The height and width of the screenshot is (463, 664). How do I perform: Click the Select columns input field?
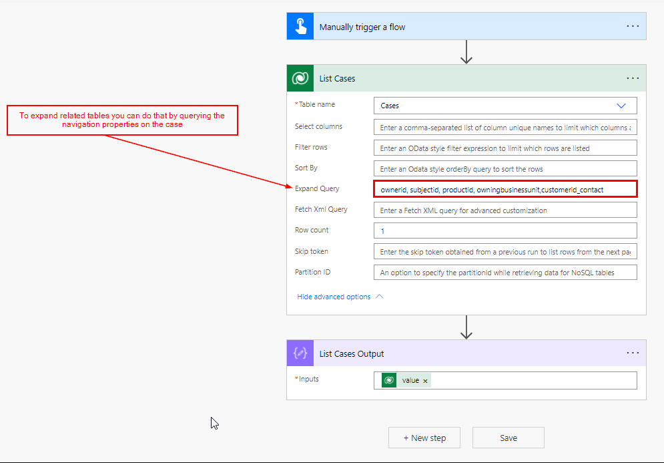pos(505,126)
